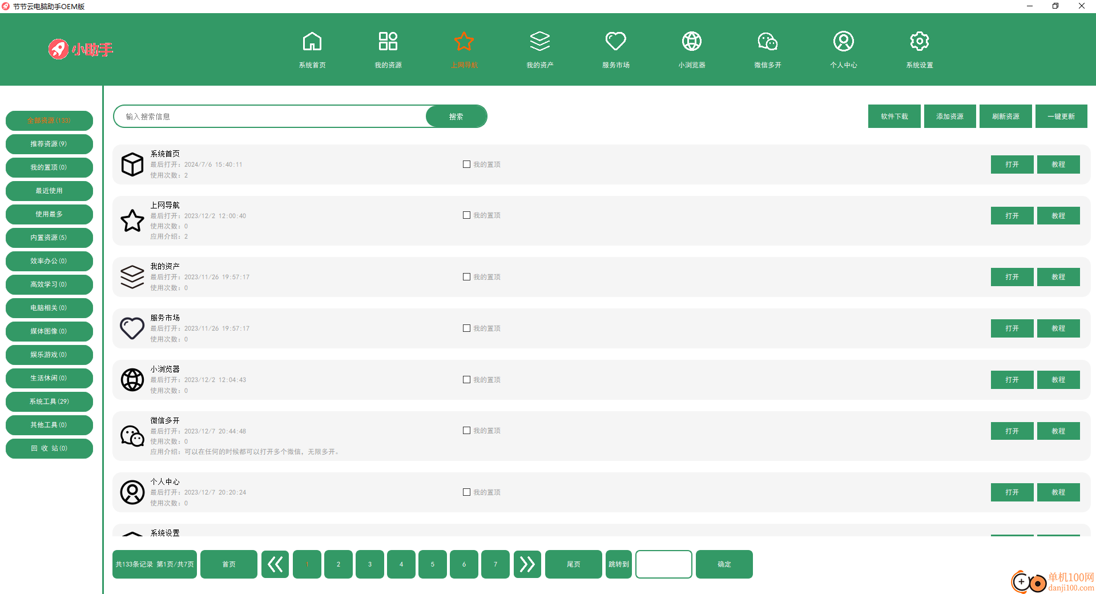
Task: Select 内置资源 (5) category
Action: point(49,238)
